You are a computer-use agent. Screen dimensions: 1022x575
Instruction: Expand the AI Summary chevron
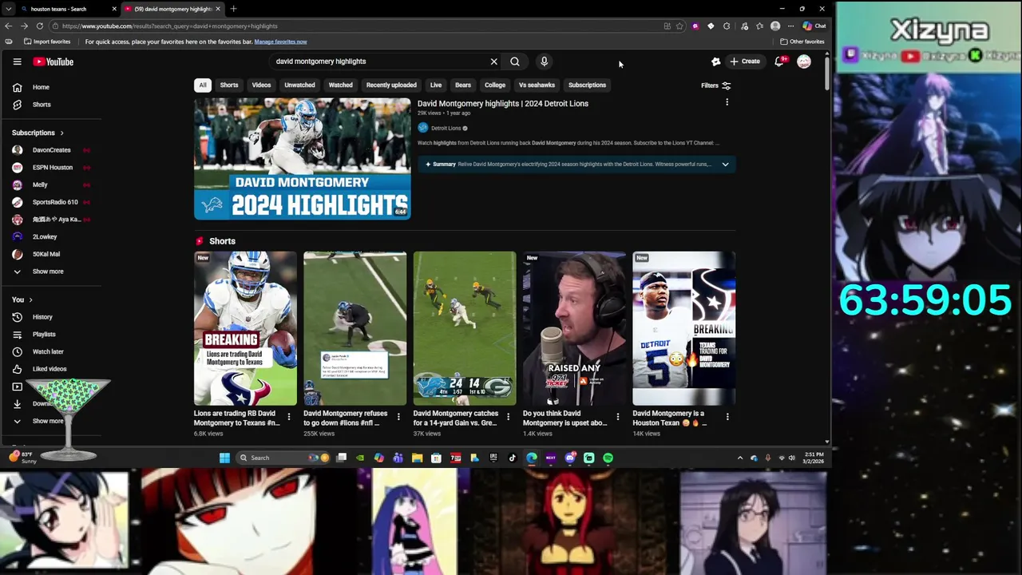pyautogui.click(x=725, y=165)
